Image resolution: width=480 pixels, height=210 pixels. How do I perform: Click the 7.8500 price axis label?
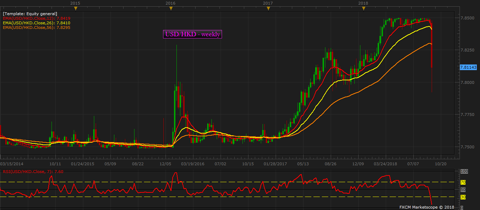(x=467, y=18)
